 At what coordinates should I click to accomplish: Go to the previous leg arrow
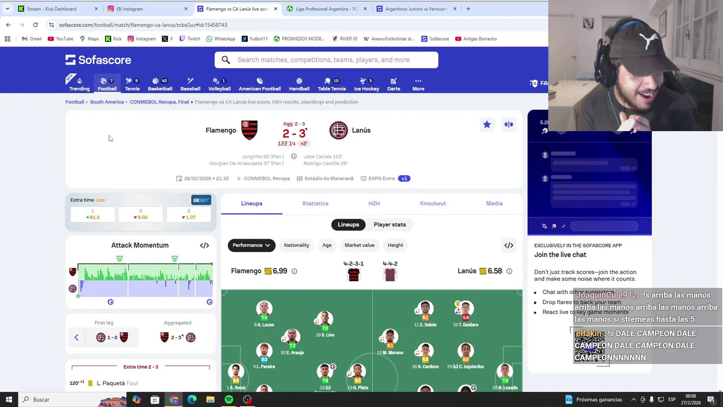click(76, 337)
